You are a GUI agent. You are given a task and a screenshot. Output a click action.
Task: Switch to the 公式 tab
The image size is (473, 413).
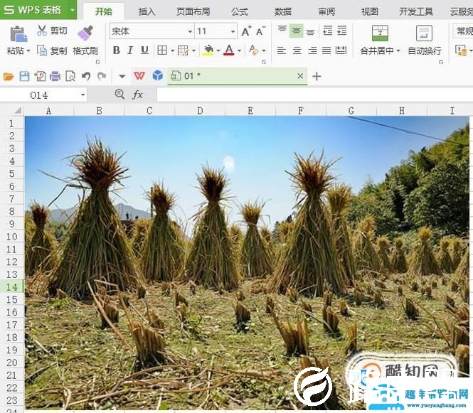pos(240,11)
